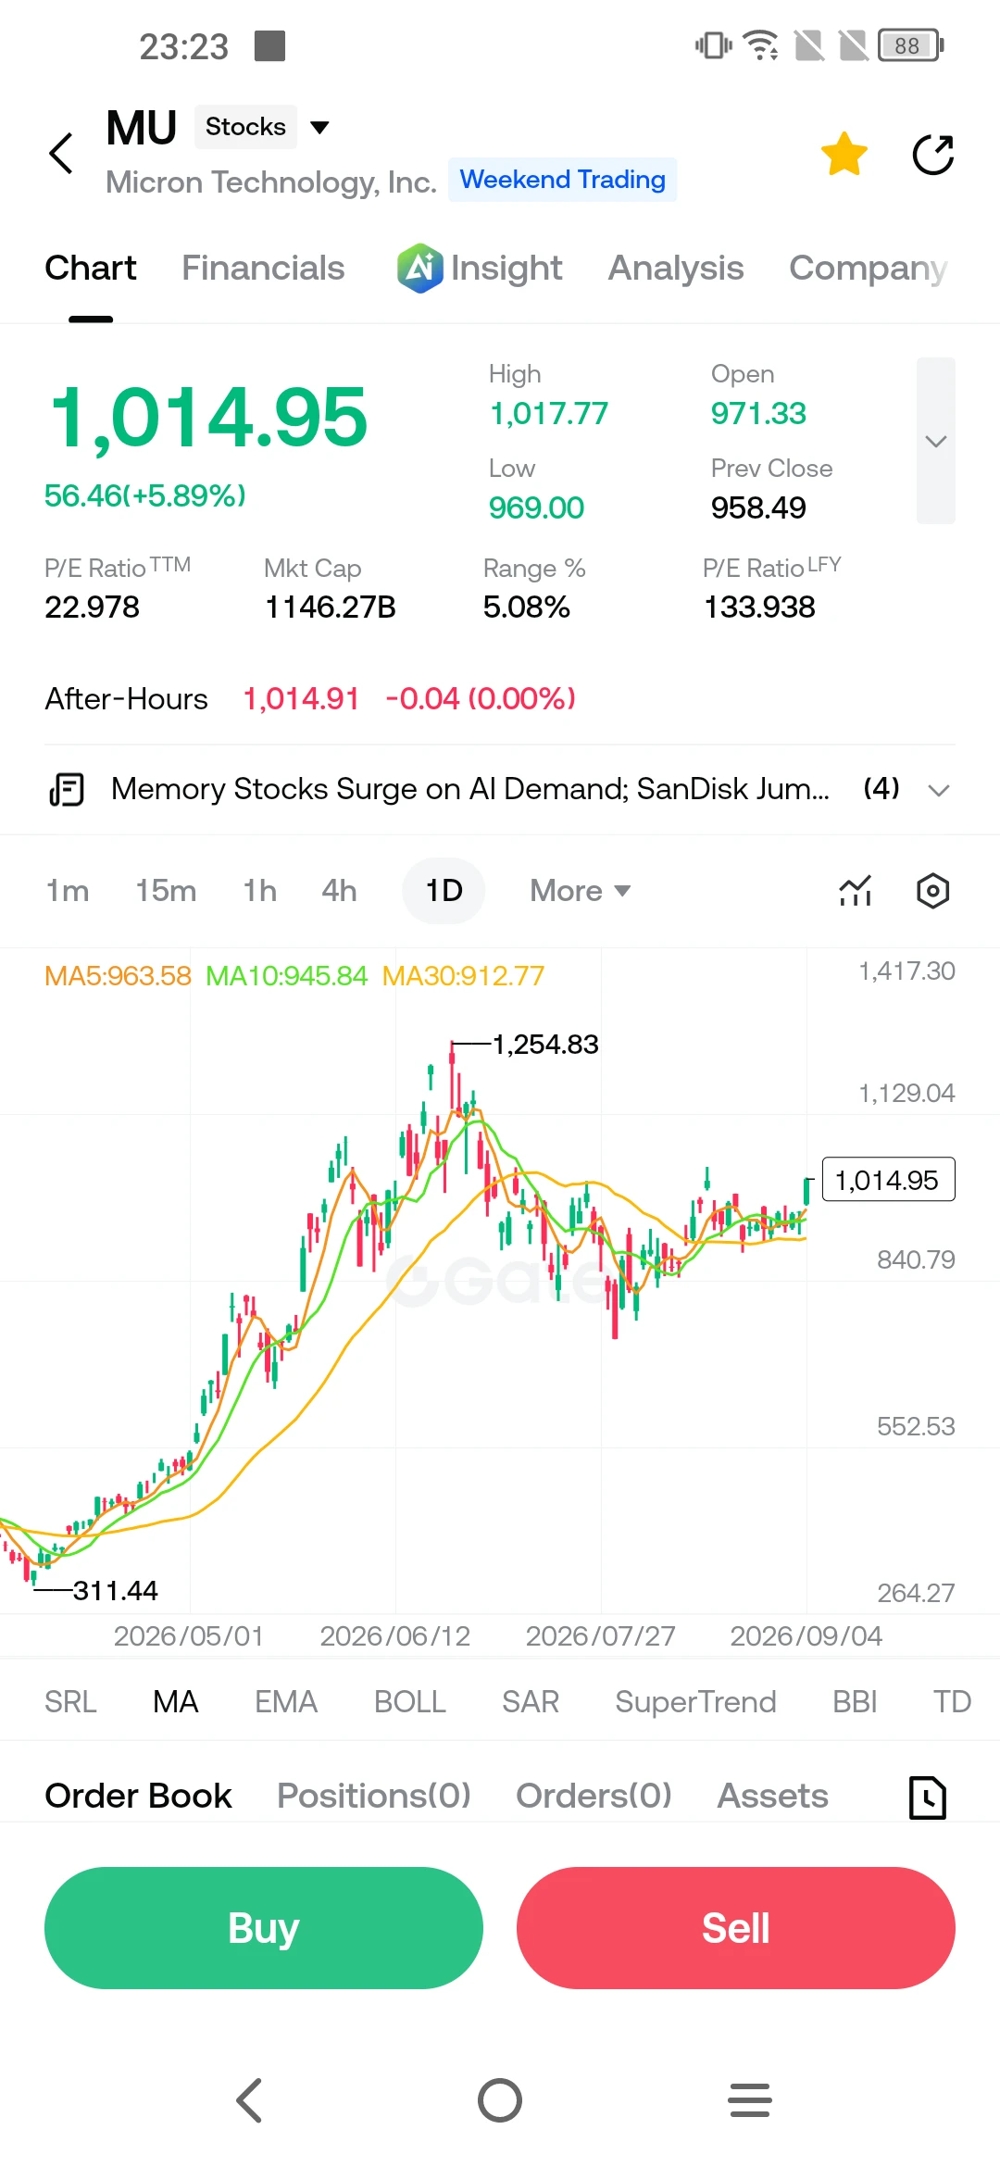Viewport: 1000px width, 2167px height.
Task: Tap Android home circle button
Action: click(500, 2100)
